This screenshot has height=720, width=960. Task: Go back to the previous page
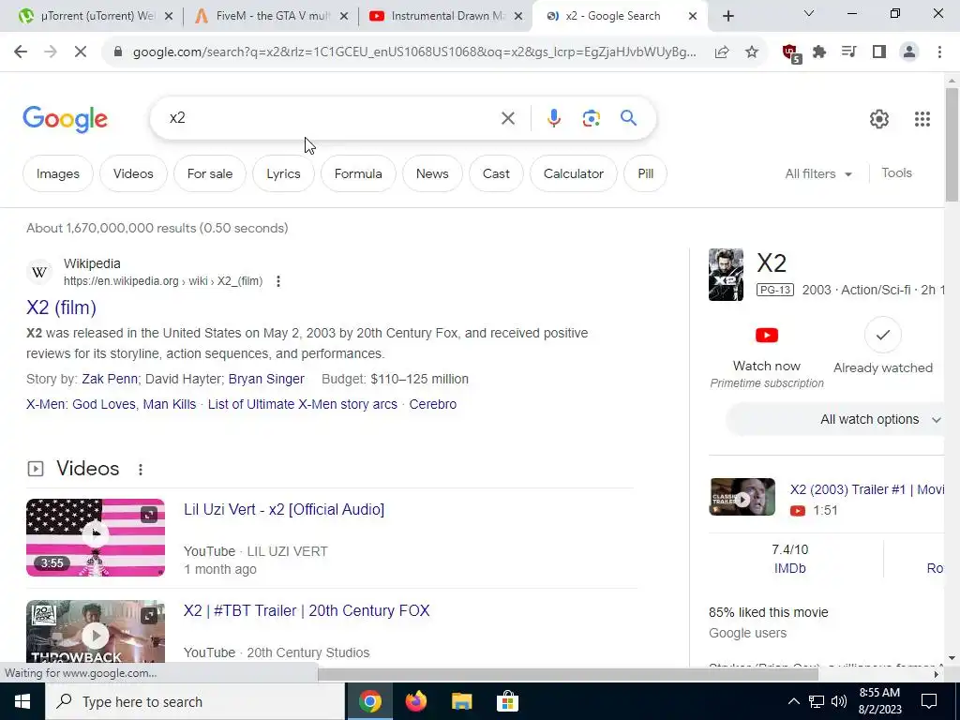click(21, 52)
